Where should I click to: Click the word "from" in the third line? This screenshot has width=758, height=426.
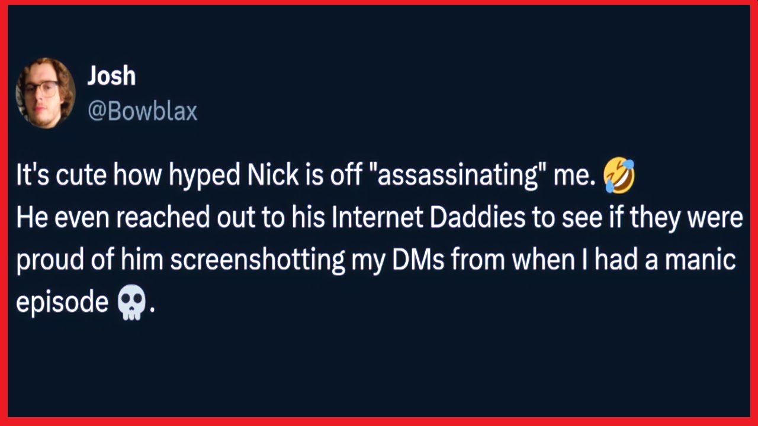(x=478, y=261)
